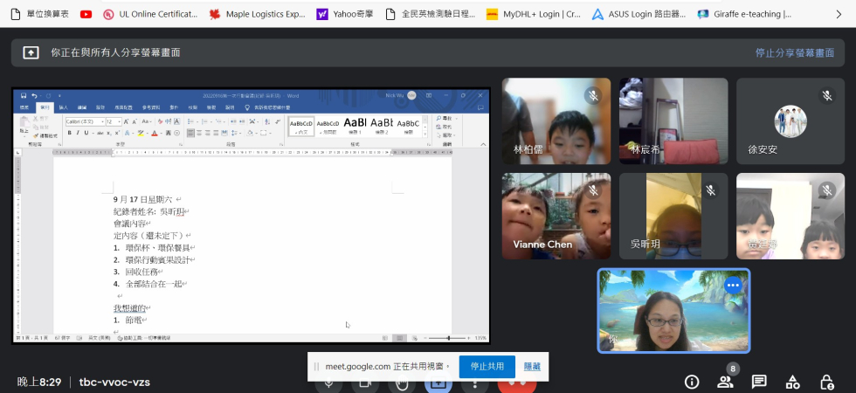Select 林柏儒's video tile
The height and width of the screenshot is (393, 856).
coord(556,121)
